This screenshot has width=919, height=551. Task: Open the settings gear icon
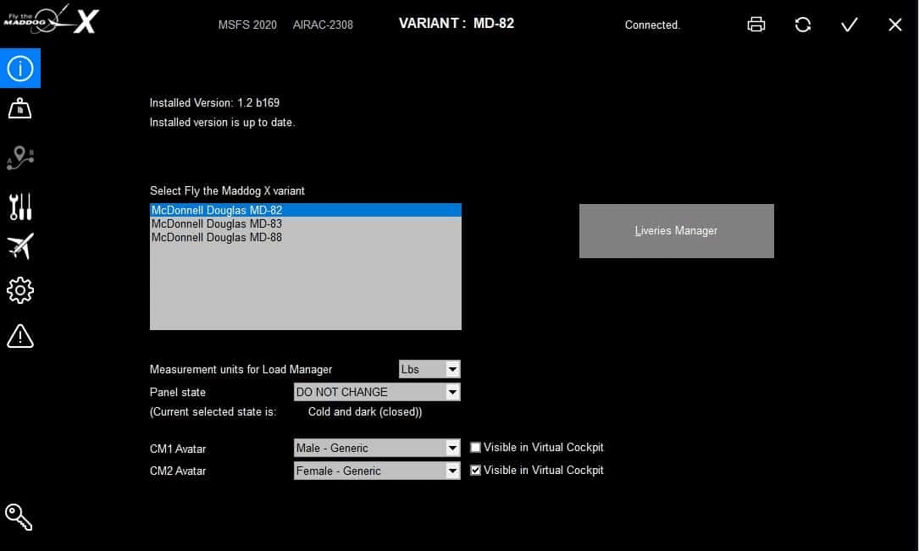pos(19,290)
